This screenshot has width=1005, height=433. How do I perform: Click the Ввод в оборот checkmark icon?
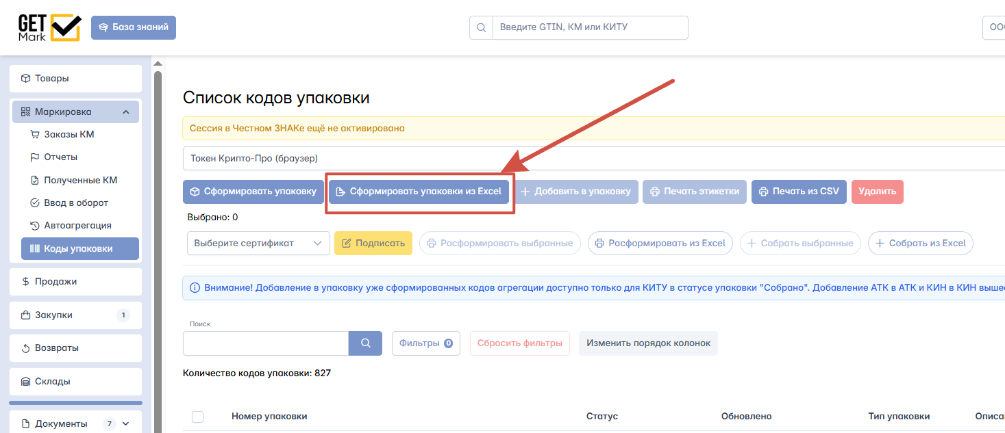click(36, 202)
